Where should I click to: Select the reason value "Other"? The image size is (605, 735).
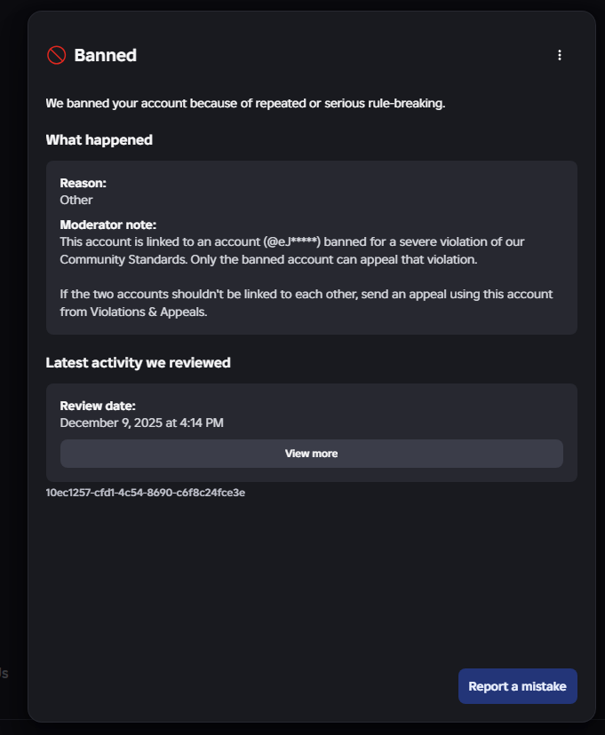coord(76,200)
